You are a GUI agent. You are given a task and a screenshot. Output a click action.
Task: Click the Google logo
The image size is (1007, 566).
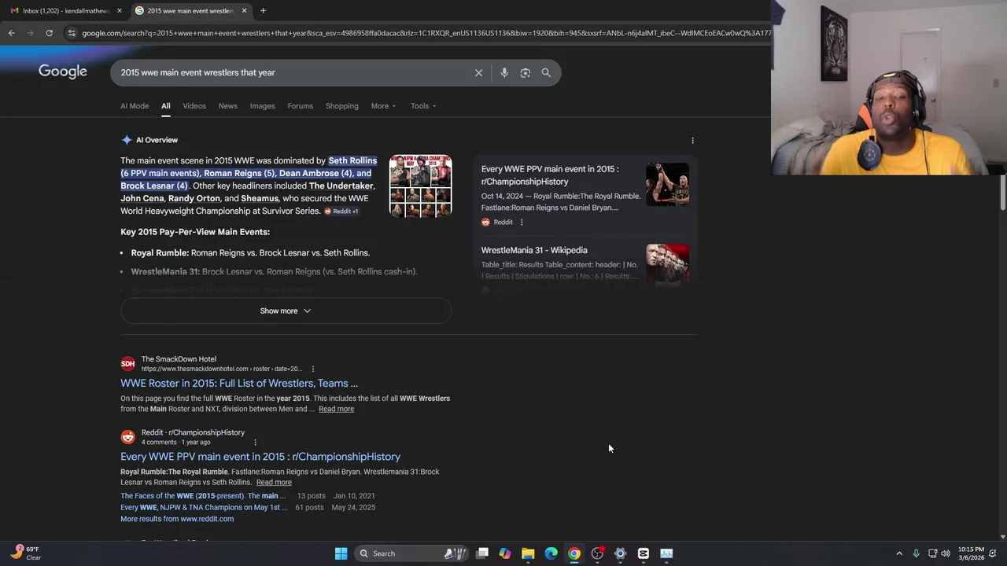(63, 72)
